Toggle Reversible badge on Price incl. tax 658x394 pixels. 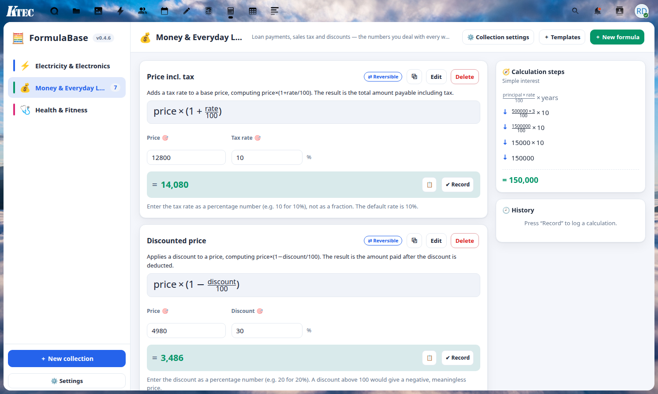383,77
